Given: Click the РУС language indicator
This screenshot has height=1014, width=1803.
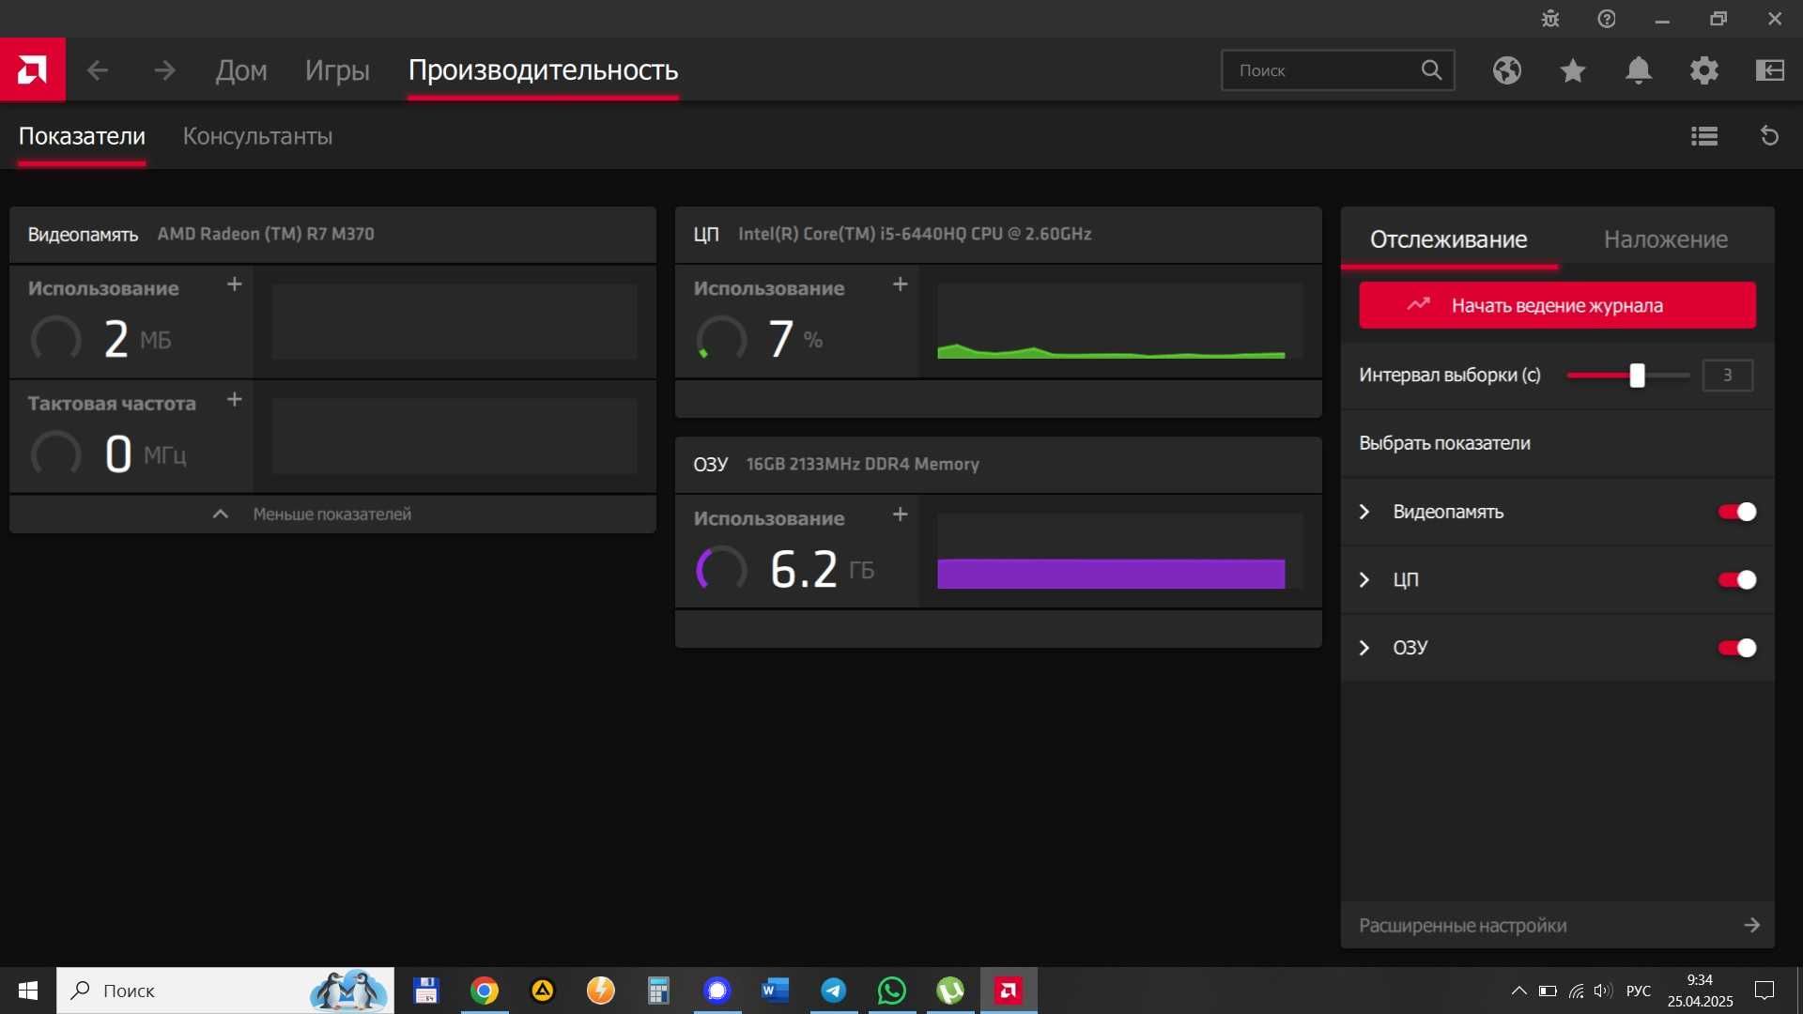Looking at the screenshot, I should (1639, 991).
